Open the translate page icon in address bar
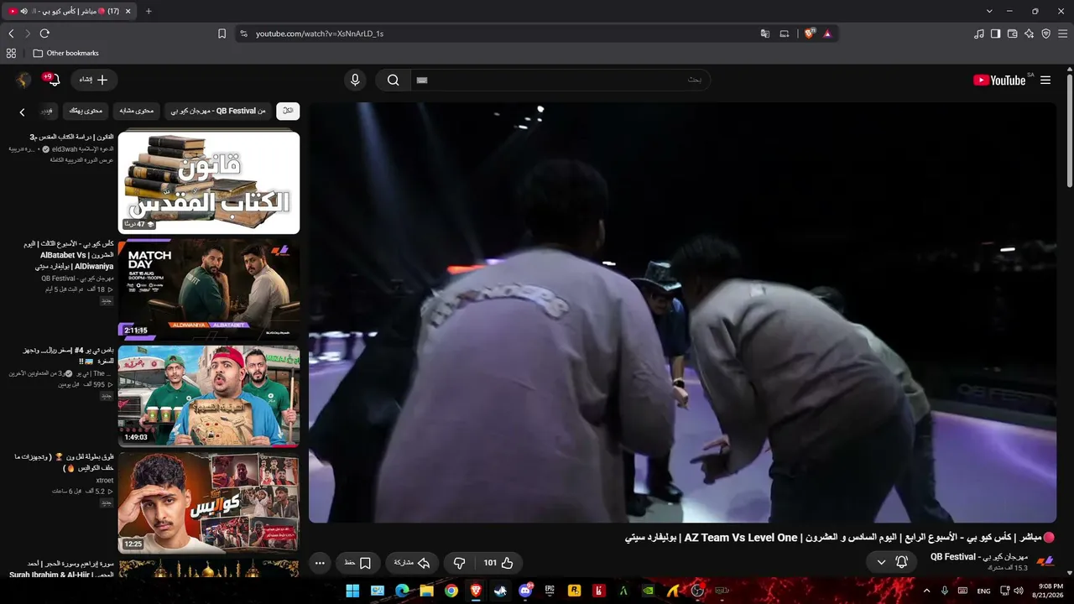The image size is (1074, 604). [x=765, y=34]
